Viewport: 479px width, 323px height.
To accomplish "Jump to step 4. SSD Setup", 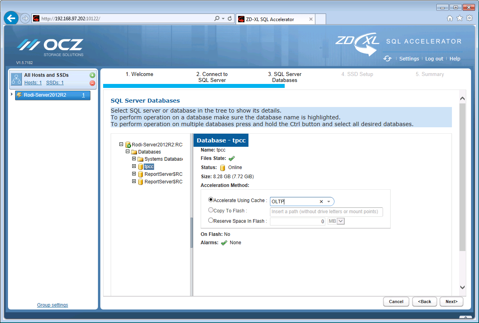I will click(357, 74).
